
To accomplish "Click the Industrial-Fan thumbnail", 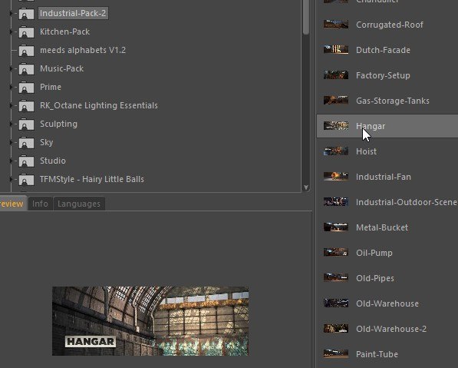I will coord(336,177).
